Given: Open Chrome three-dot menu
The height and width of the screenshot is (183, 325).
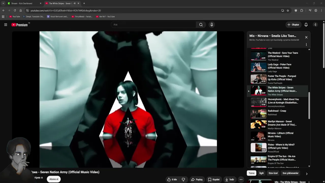Looking at the screenshot, I should click(x=321, y=10).
